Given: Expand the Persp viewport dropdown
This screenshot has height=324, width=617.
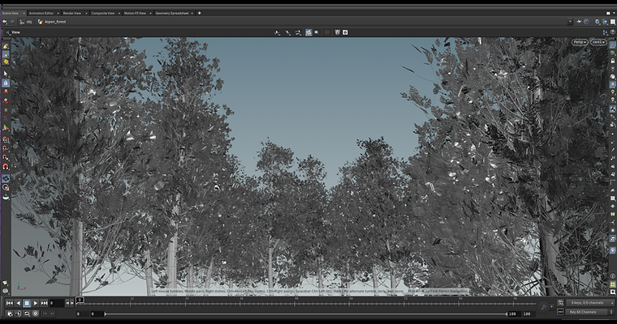Looking at the screenshot, I should [579, 42].
